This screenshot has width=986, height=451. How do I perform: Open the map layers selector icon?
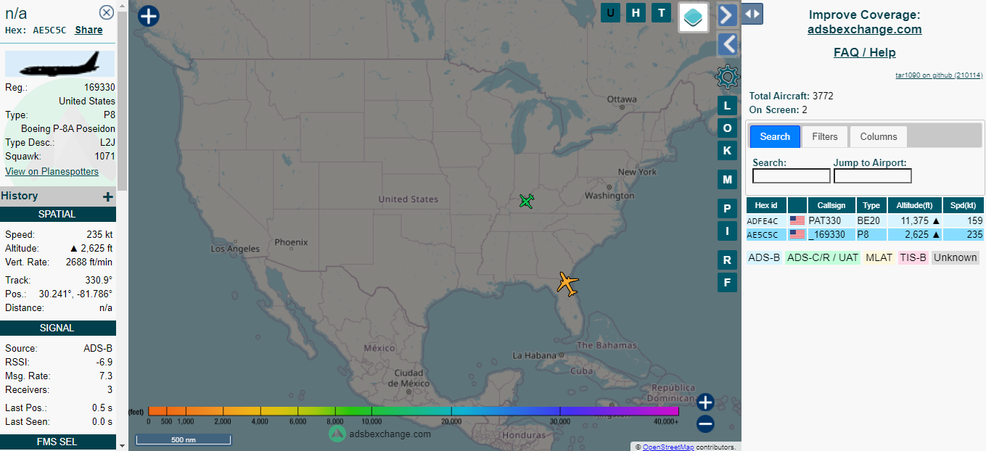click(694, 17)
